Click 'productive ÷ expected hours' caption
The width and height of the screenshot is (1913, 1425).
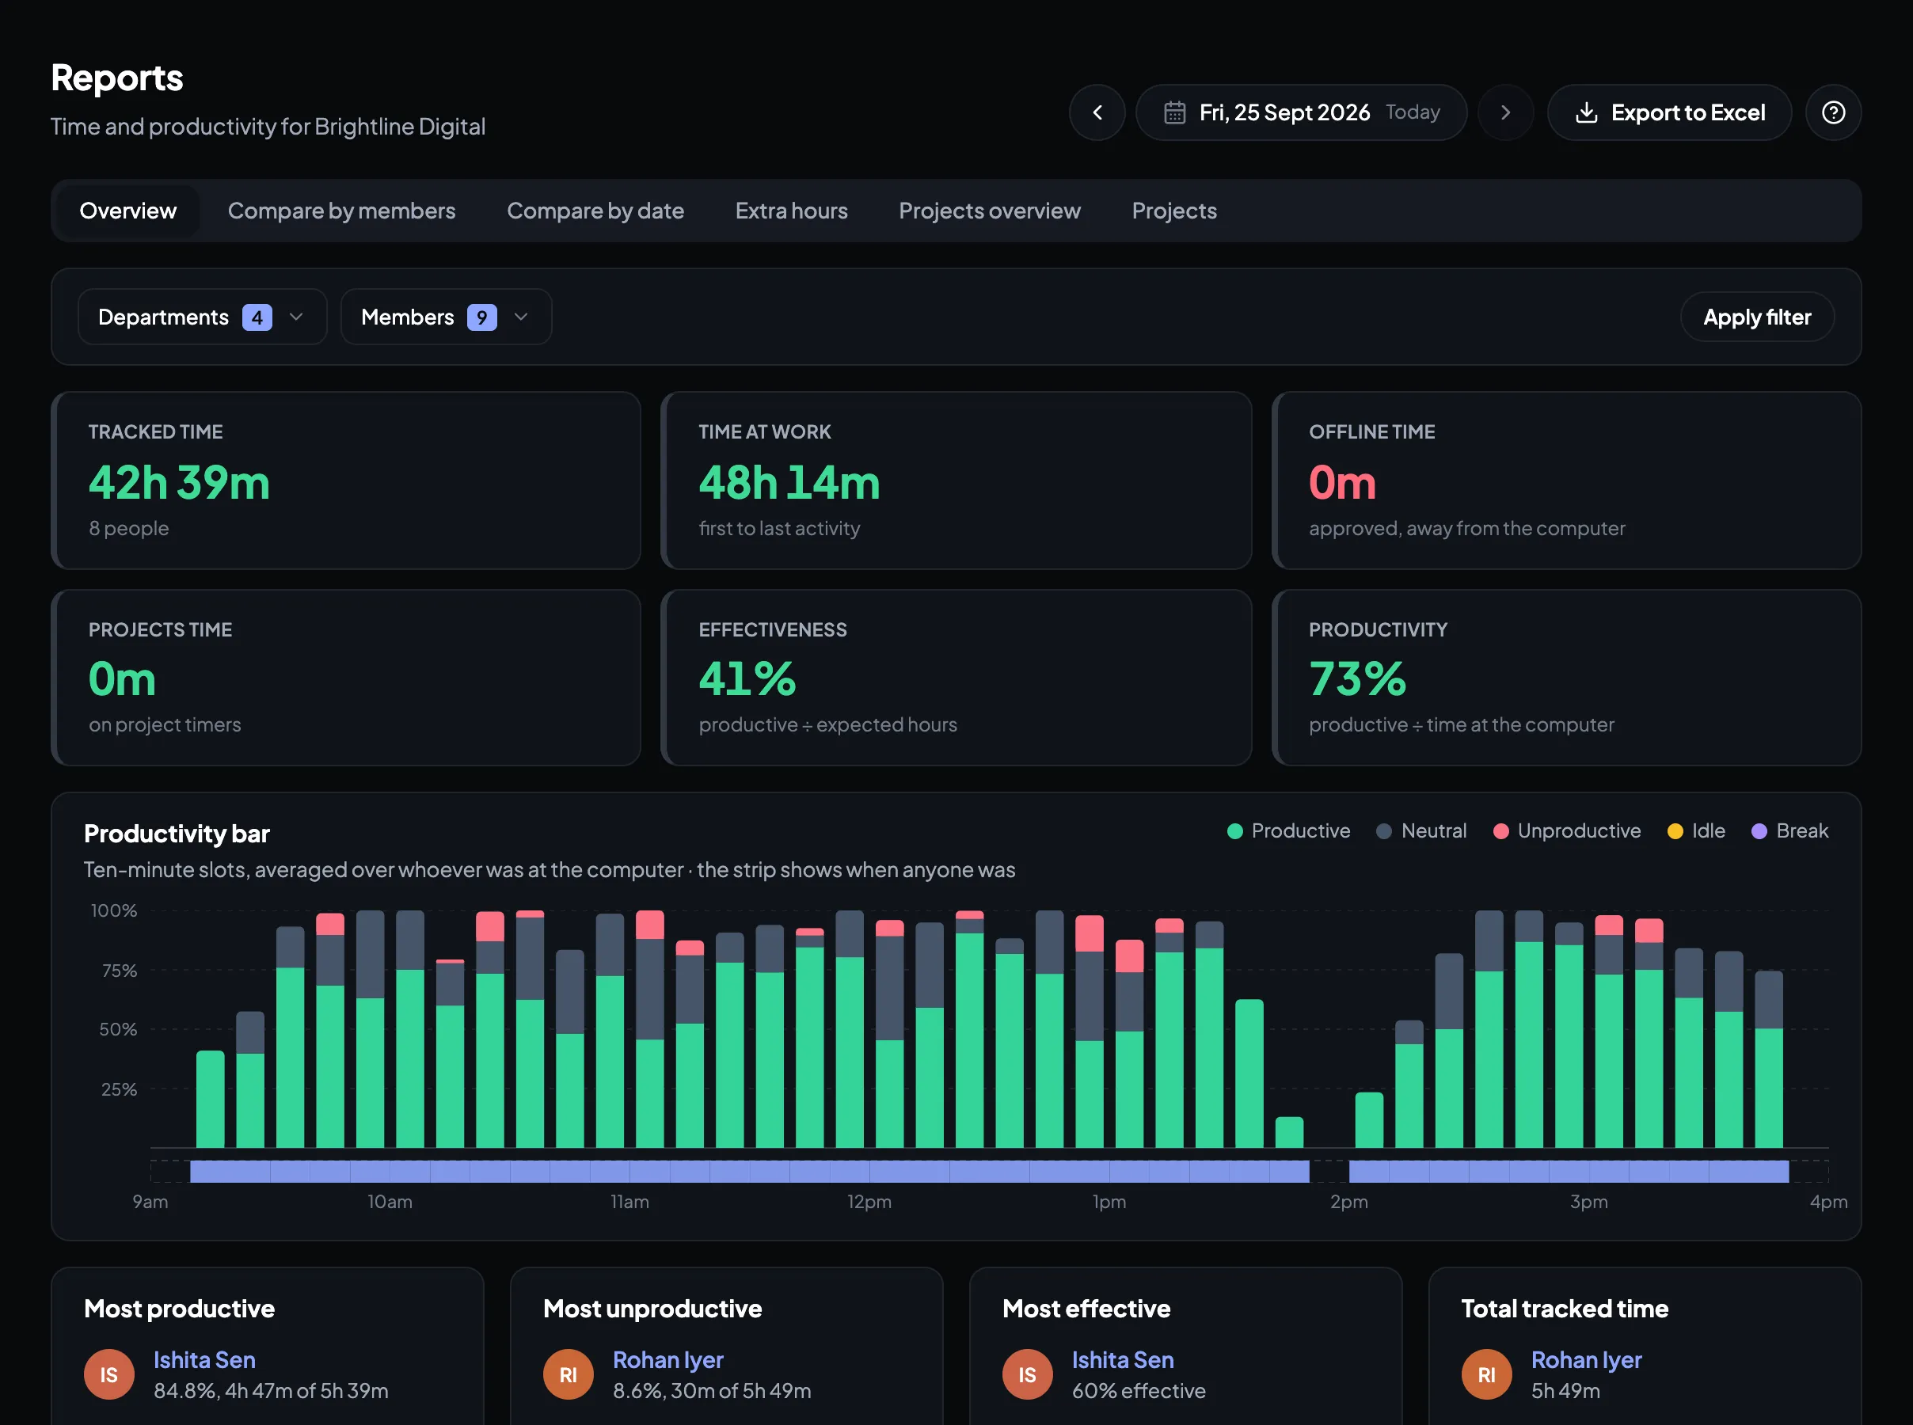pos(827,724)
